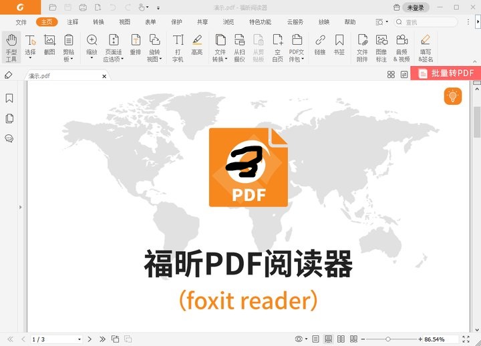Click the eraser icon left of document tab
Image resolution: width=481 pixels, height=346 pixels.
tap(9, 75)
